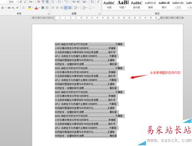
Task: Open the Font dialog launcher
Action: pos(48,13)
